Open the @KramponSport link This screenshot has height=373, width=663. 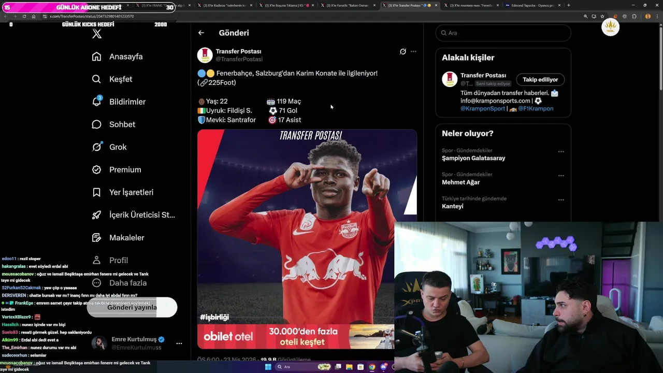(483, 108)
